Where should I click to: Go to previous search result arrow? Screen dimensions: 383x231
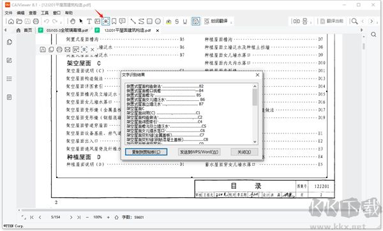click(x=363, y=22)
